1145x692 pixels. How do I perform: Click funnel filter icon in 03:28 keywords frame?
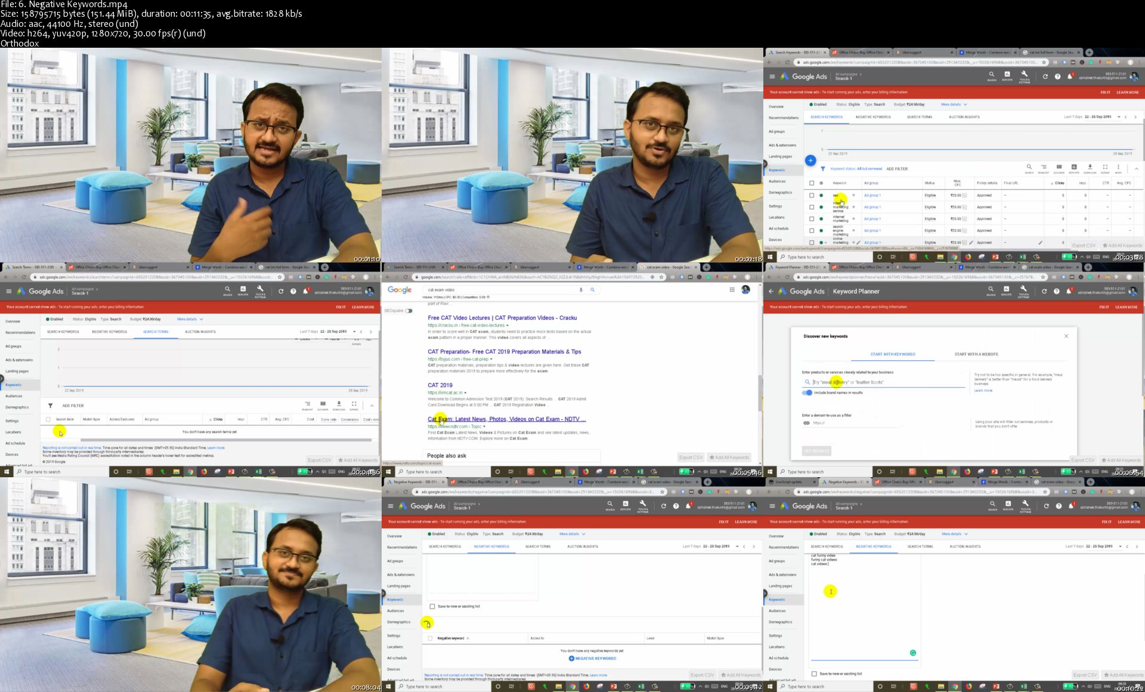823,169
